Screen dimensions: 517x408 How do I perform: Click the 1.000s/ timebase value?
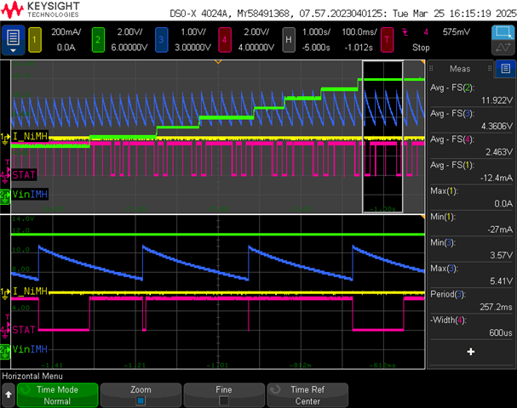click(x=316, y=32)
